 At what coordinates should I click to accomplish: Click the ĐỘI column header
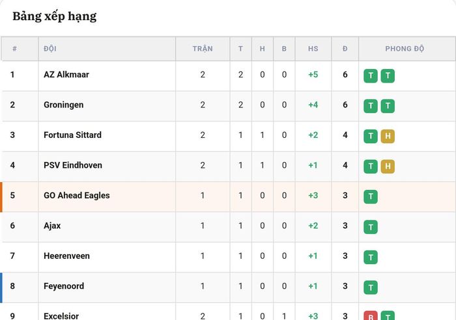pos(50,48)
